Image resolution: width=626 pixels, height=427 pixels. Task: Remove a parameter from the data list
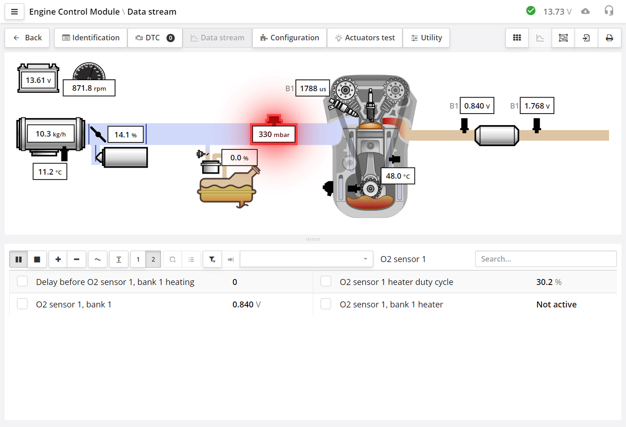point(77,259)
